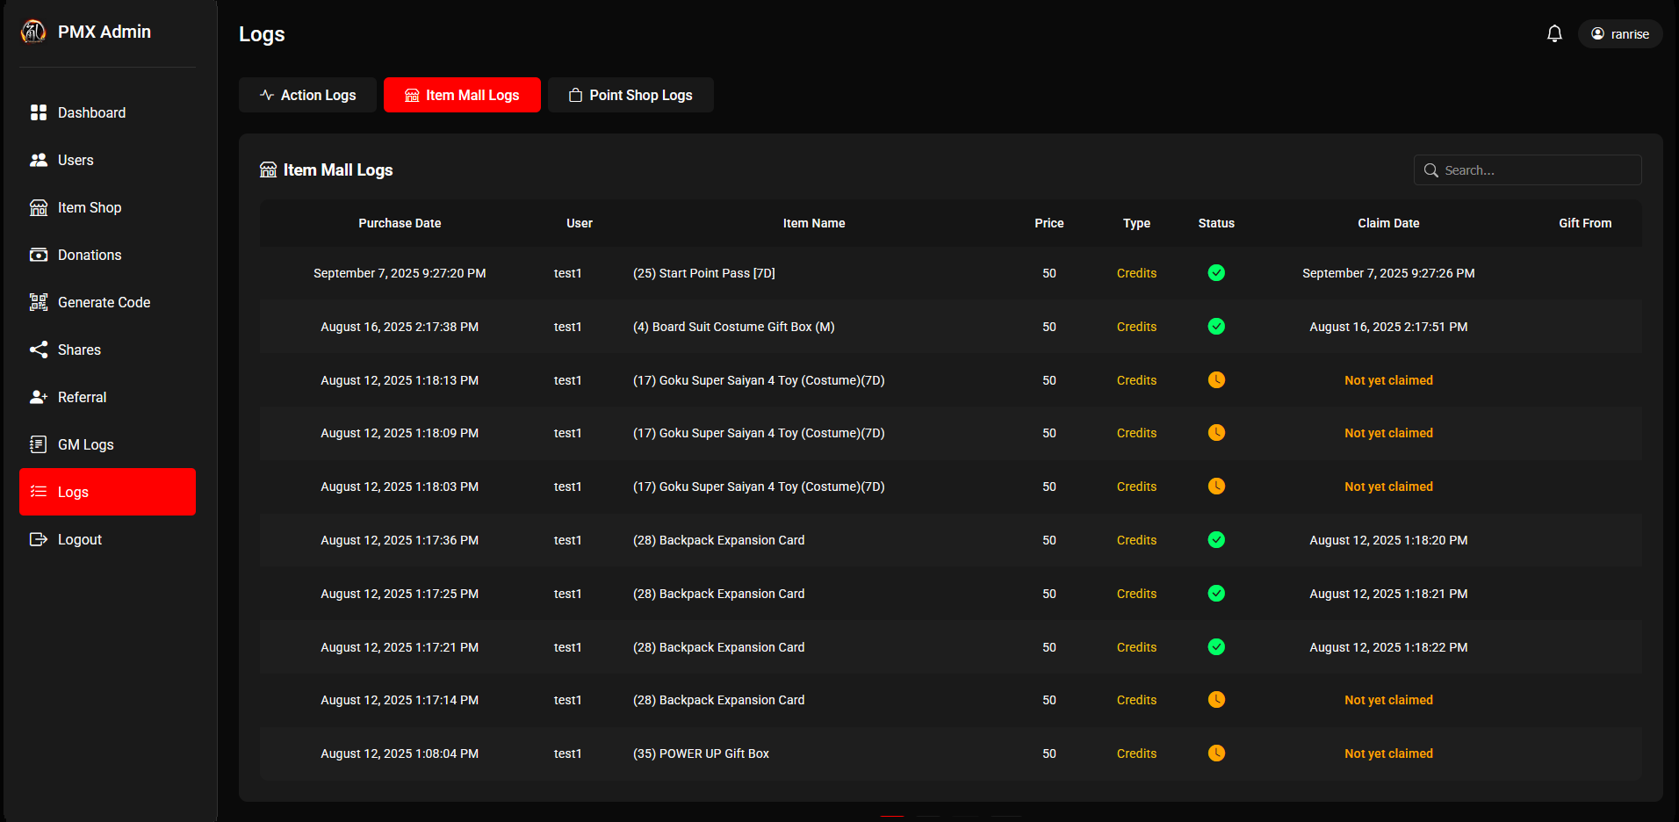Click the Donations icon in sidebar
This screenshot has width=1679, height=822.
(x=39, y=255)
